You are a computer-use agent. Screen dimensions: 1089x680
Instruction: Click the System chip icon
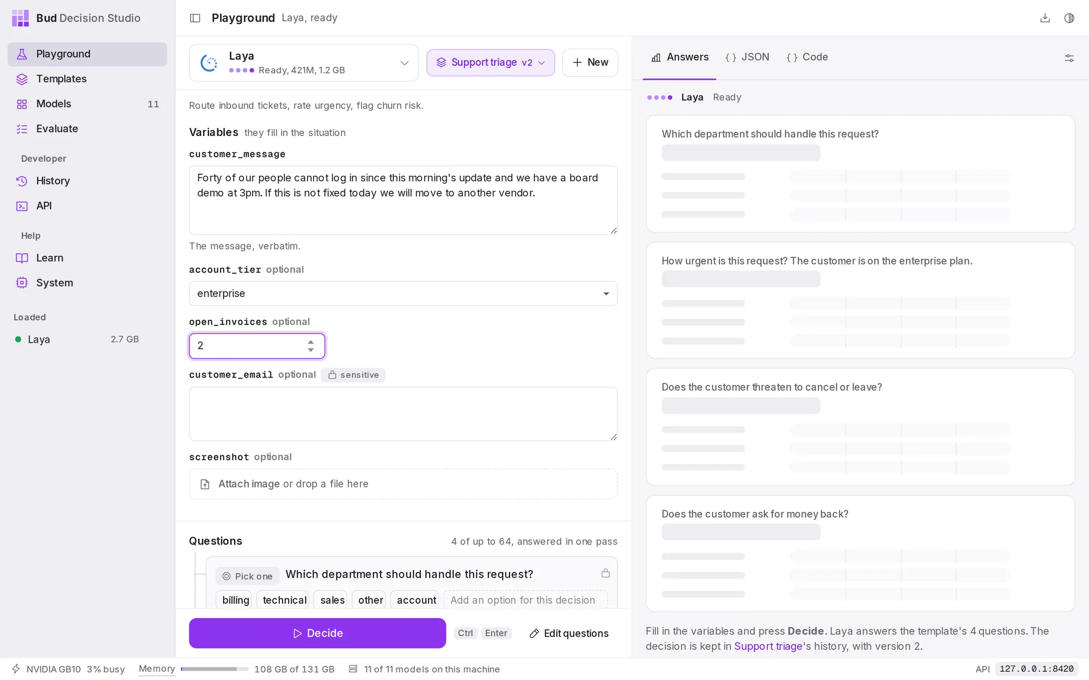[22, 283]
